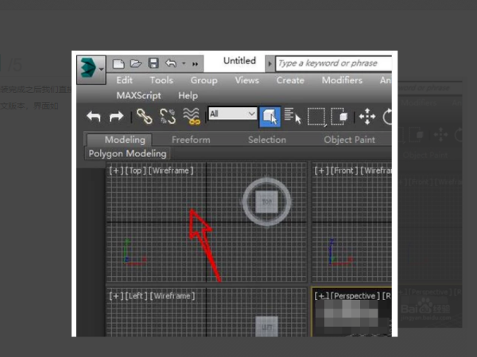
Task: Click the Unlink Selection broken chain icon
Action: click(168, 117)
